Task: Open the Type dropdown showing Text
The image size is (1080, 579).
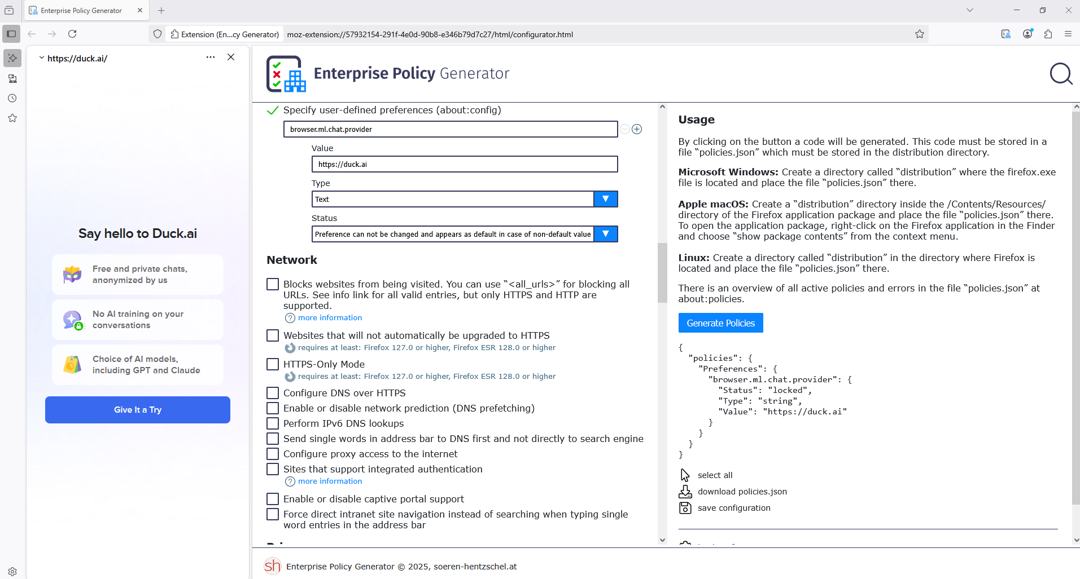Action: [x=465, y=199]
